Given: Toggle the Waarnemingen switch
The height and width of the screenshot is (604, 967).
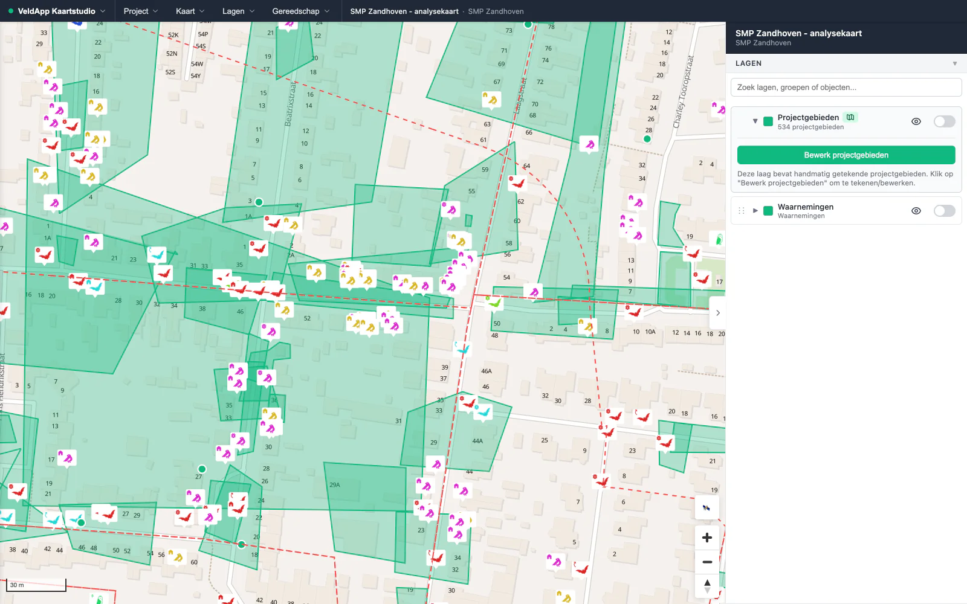Looking at the screenshot, I should click(944, 211).
